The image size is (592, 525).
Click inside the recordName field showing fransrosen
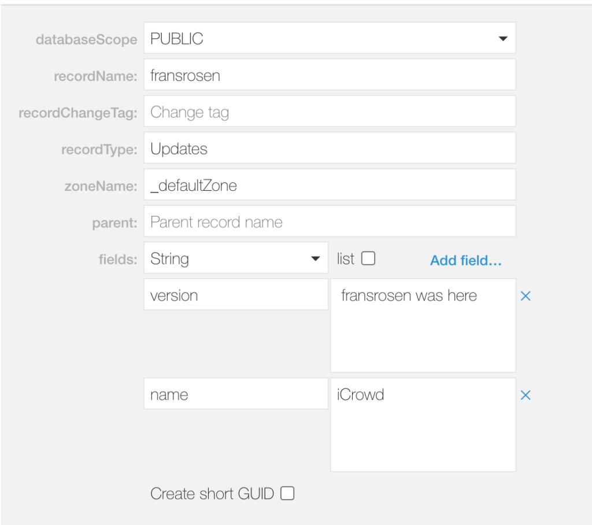(x=329, y=75)
